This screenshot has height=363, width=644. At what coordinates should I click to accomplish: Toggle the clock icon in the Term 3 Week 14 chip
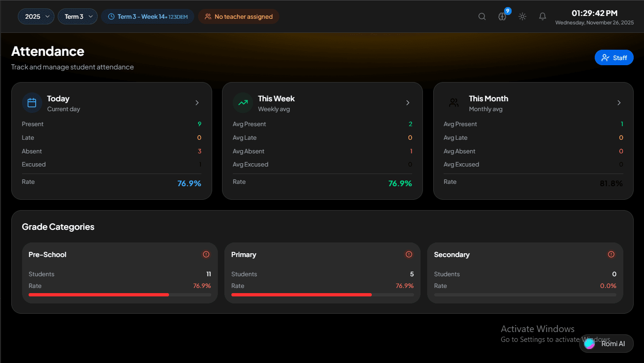click(111, 16)
